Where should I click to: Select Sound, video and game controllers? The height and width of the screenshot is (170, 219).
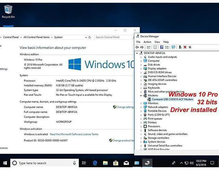[x=168, y=134]
